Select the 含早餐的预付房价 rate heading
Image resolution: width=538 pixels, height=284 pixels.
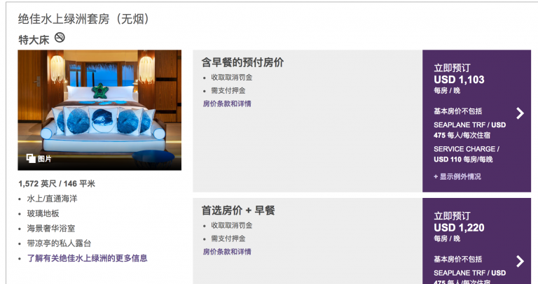242,62
